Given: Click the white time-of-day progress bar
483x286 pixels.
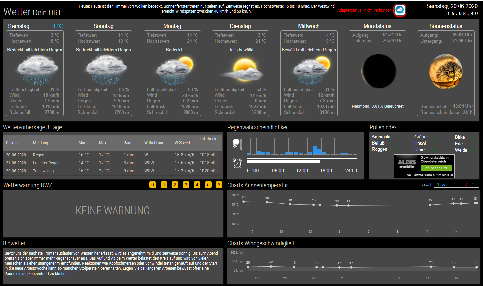Looking at the screenshot, I should (283, 161).
